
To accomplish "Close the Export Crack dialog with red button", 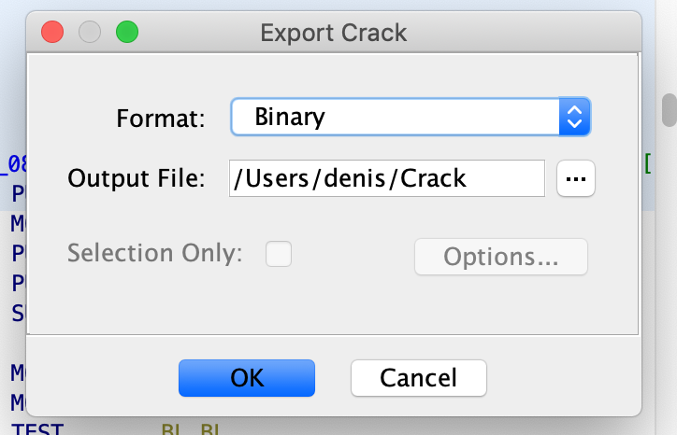I will pos(52,32).
